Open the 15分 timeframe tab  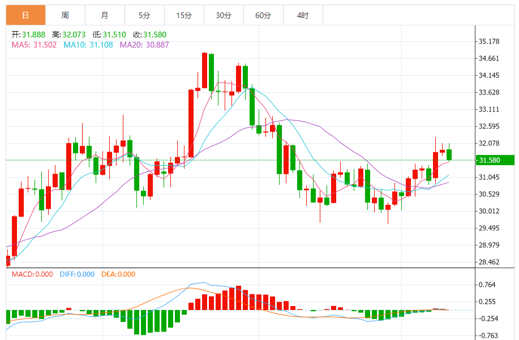coord(184,15)
